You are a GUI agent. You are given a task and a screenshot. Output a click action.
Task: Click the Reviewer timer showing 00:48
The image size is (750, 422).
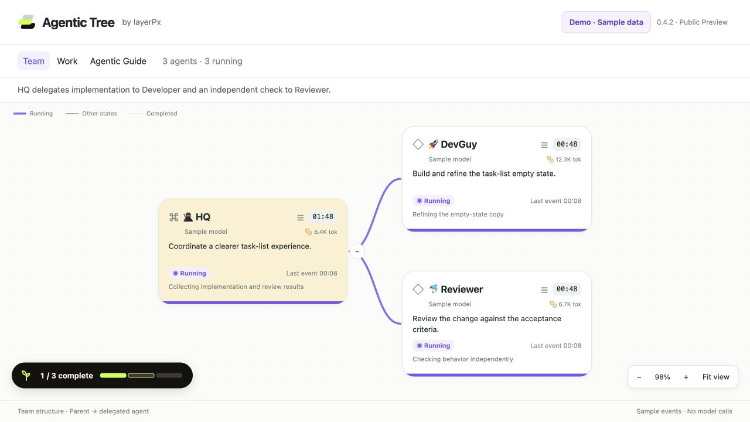click(x=567, y=289)
